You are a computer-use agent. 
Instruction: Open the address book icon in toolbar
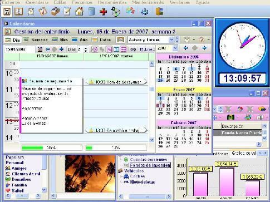pyautogui.click(x=19, y=12)
